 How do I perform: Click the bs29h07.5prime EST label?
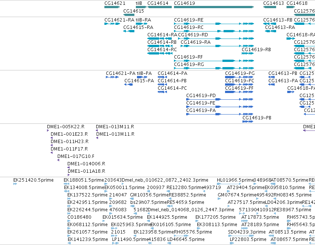pos(148,202)
